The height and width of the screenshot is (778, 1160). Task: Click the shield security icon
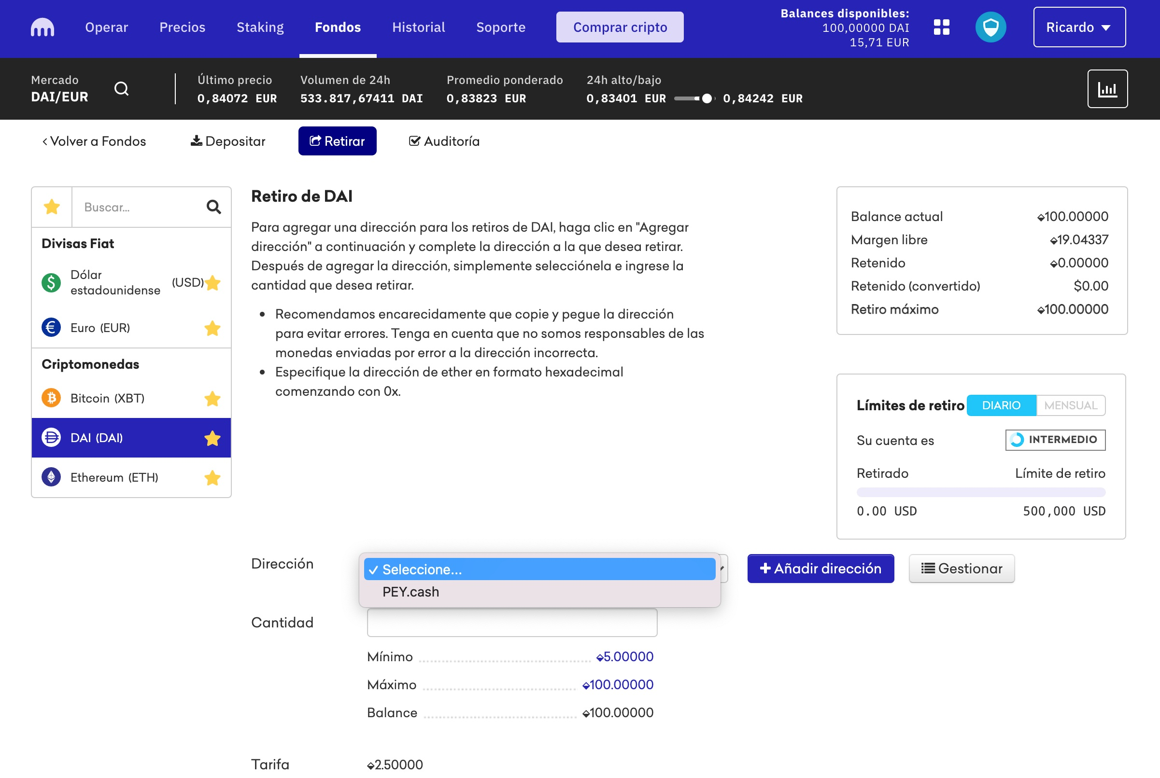pyautogui.click(x=990, y=28)
